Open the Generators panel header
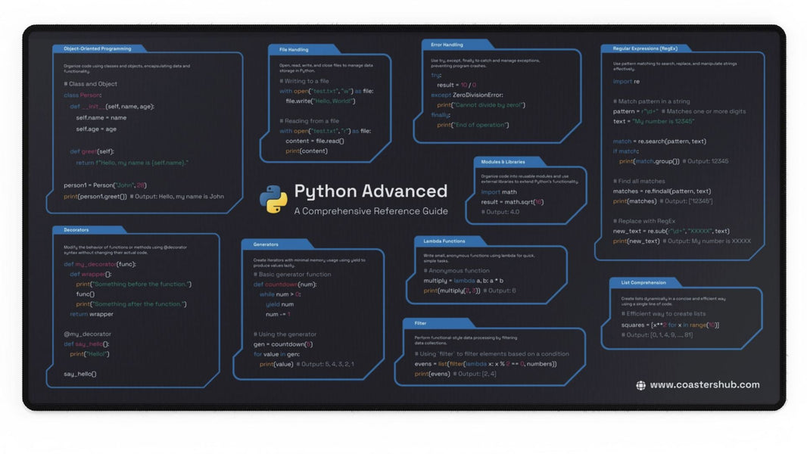 [266, 244]
